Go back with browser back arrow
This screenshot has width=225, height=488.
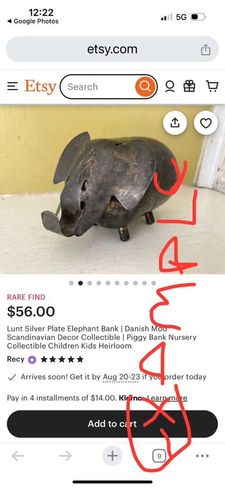coord(19,456)
